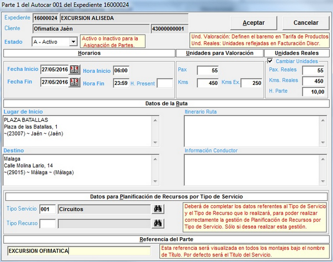The width and height of the screenshot is (333, 262).
Task: Open the Estado dropdown
Action: (73, 42)
